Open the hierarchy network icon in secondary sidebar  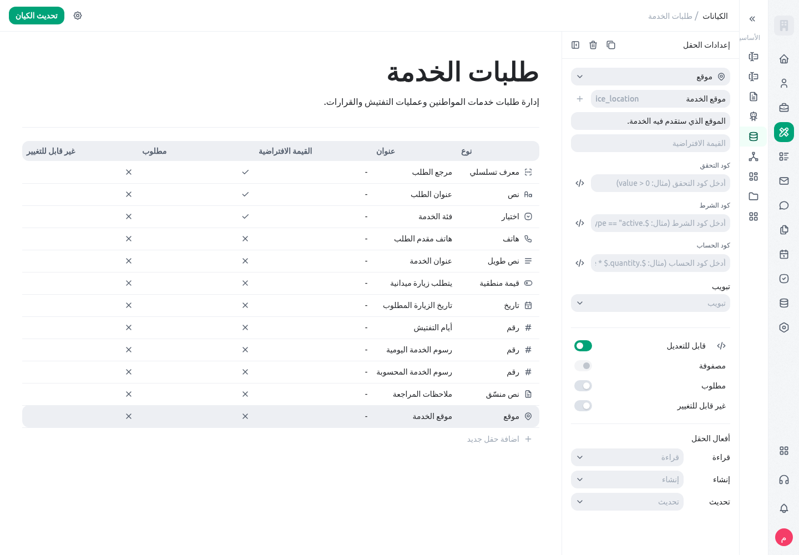click(x=754, y=157)
